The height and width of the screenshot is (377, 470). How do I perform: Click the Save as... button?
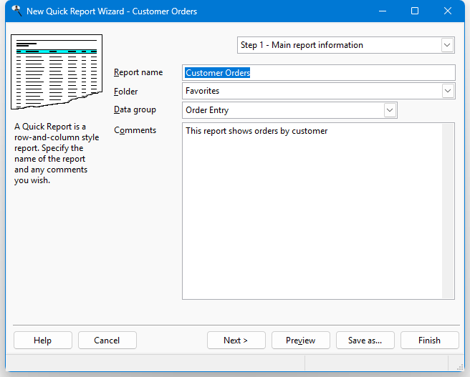[365, 341]
